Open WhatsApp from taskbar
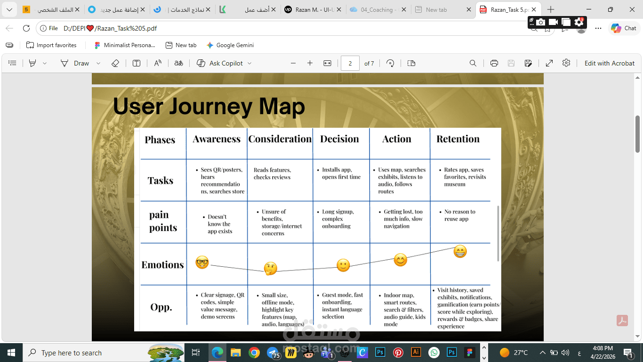The image size is (643, 362). pyautogui.click(x=434, y=353)
